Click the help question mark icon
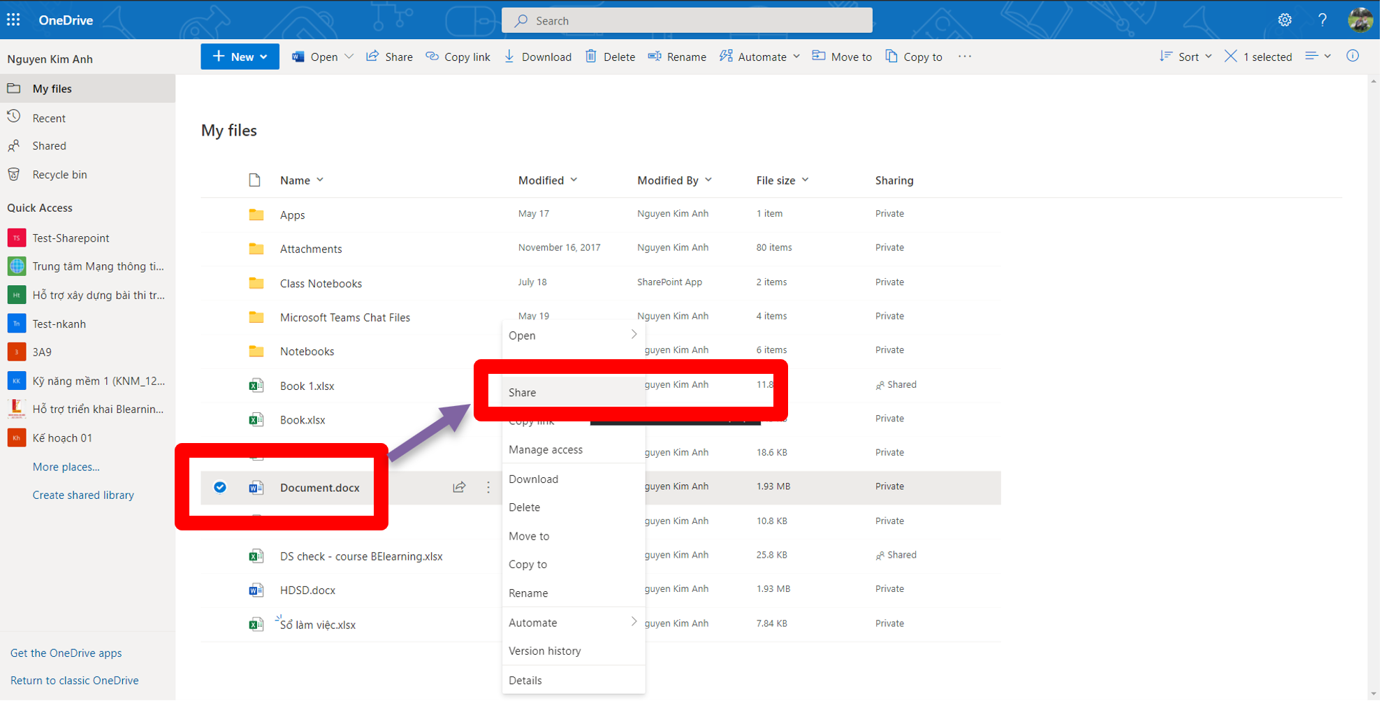The image size is (1398, 710). pyautogui.click(x=1322, y=20)
